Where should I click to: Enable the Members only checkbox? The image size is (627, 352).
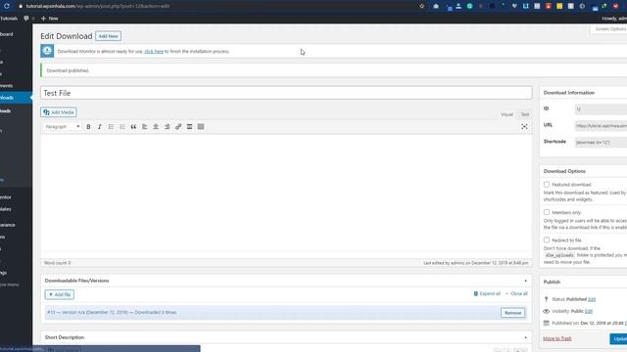[x=547, y=212]
